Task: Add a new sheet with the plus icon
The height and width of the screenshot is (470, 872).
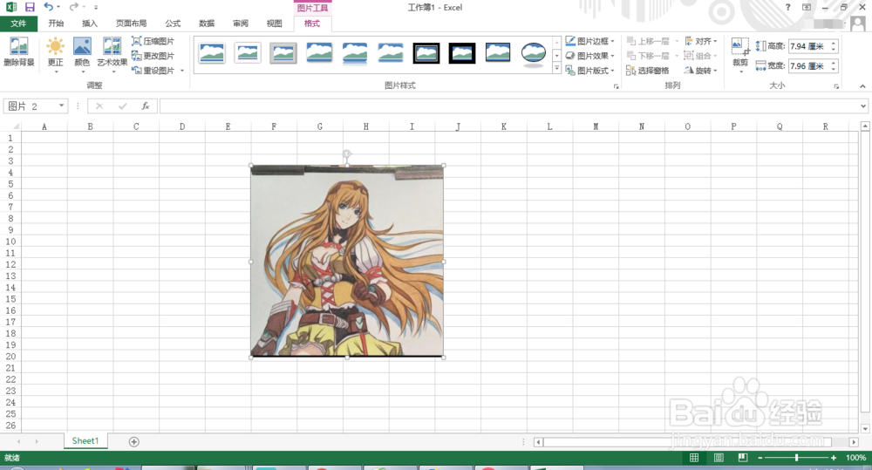Action: tap(133, 441)
